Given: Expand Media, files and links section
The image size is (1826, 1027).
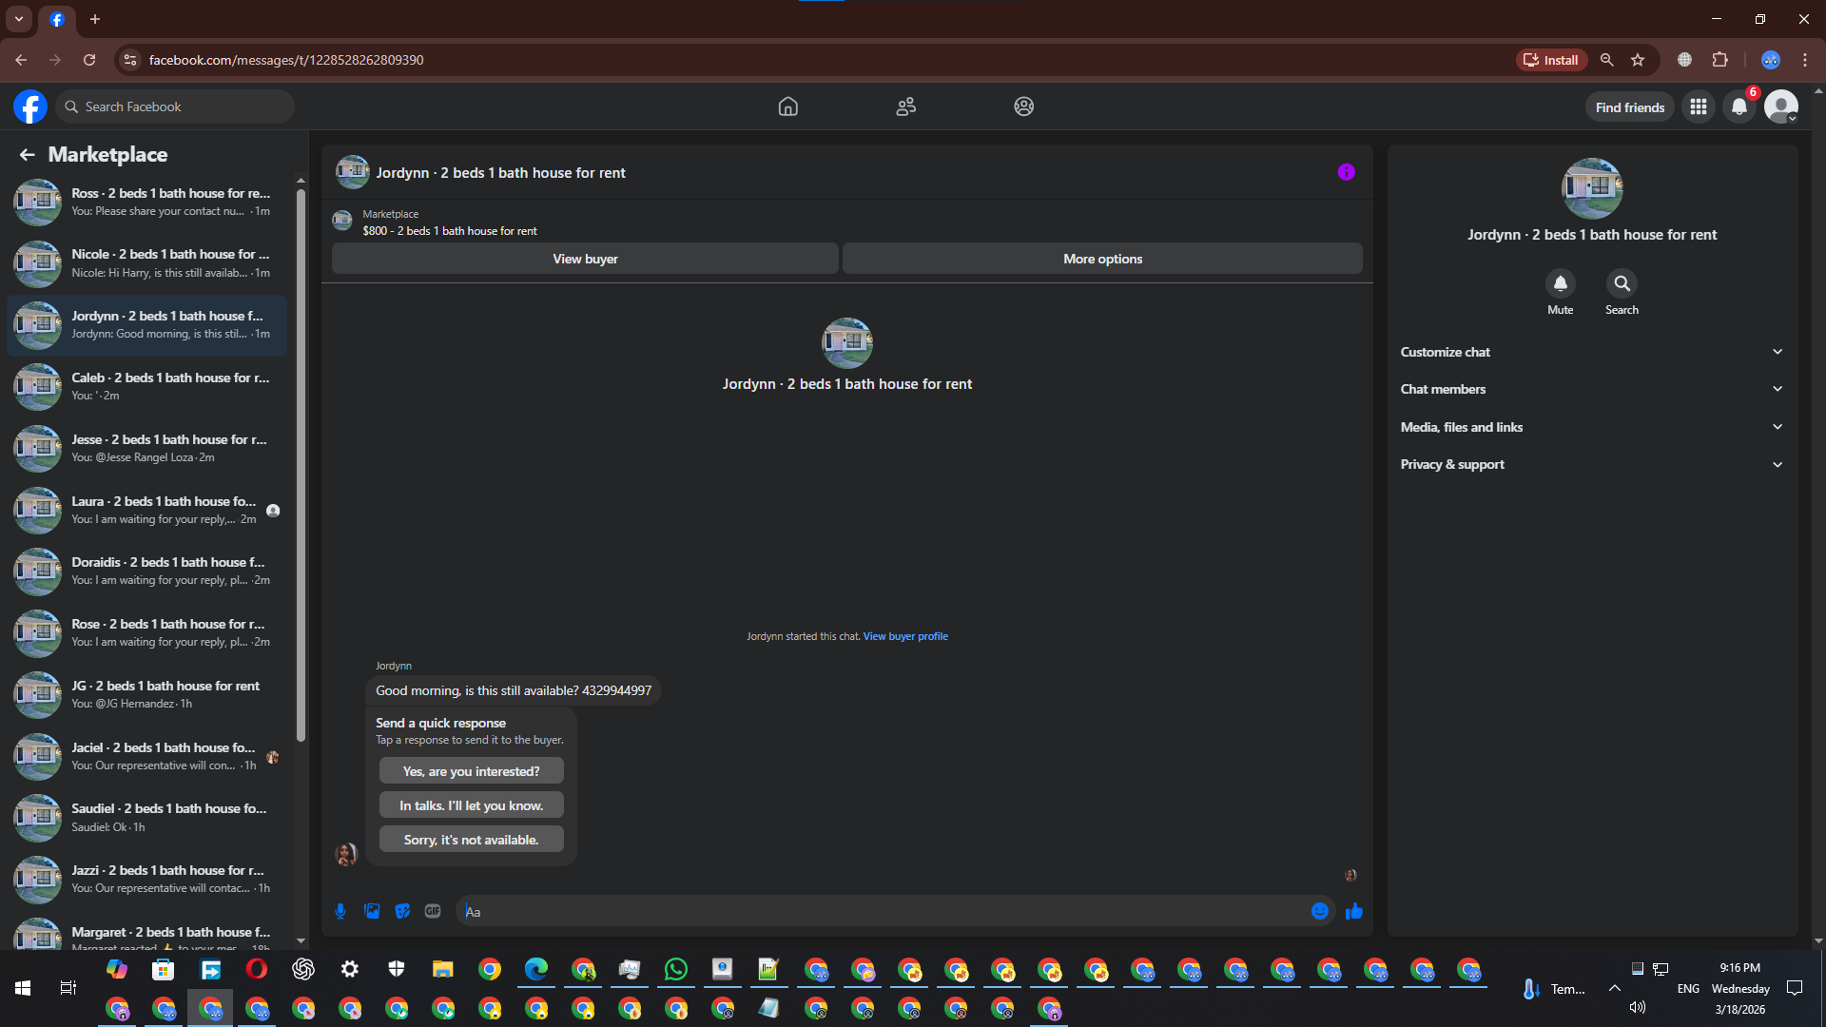Looking at the screenshot, I should (x=1591, y=427).
